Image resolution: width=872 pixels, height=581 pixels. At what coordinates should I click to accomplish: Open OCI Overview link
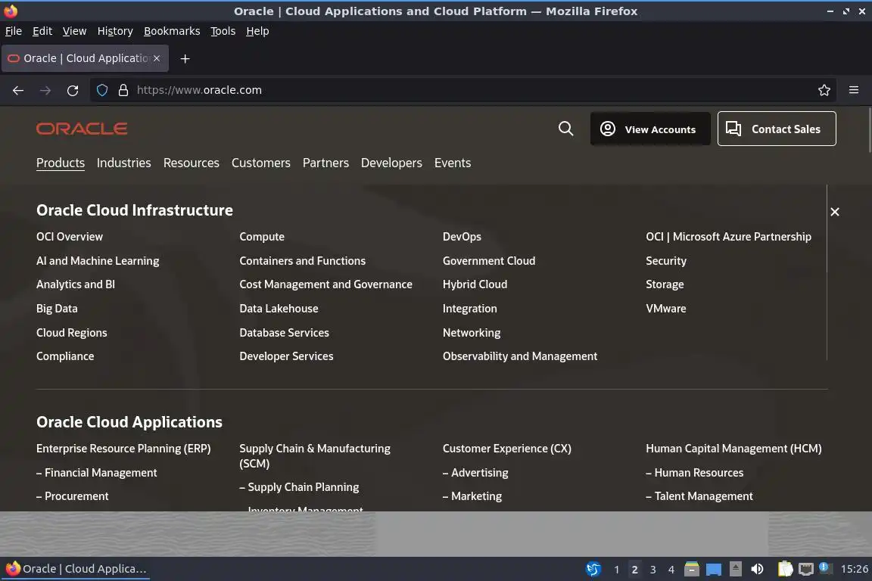click(x=70, y=237)
